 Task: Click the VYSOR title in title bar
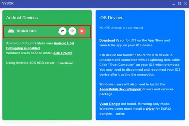click(8, 3)
